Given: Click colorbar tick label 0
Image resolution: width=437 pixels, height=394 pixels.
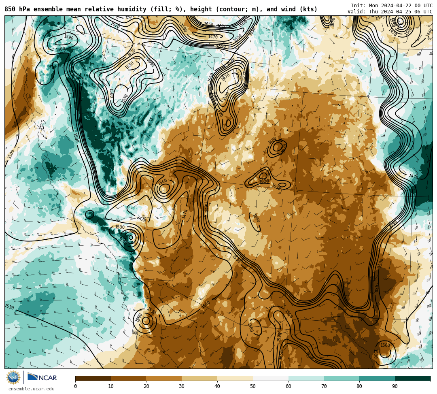Looking at the screenshot, I should (x=75, y=386).
